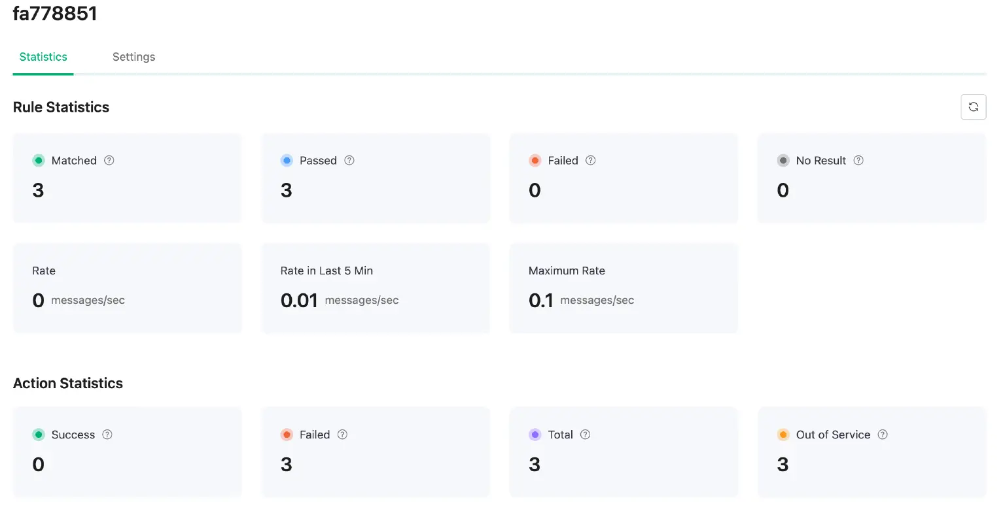Click the question mark next to Total
The image size is (1005, 513).
pos(584,434)
